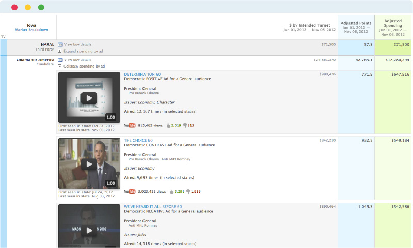Screen dimensions: 413x248
Task: Click the Obama for America Candidate label
Action: (35, 62)
